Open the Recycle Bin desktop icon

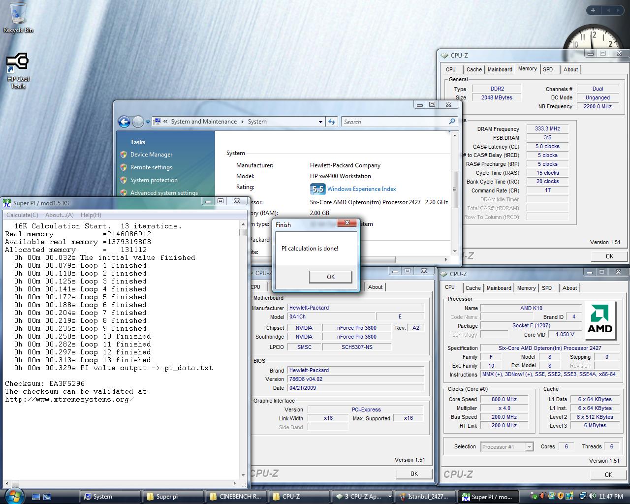pos(18,17)
